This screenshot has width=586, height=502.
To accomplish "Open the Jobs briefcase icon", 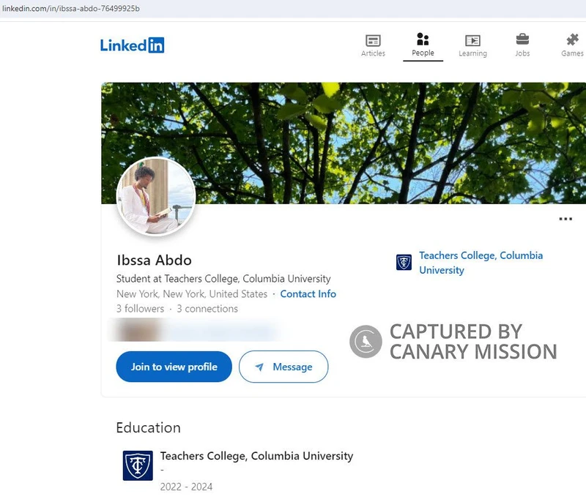I will point(522,40).
